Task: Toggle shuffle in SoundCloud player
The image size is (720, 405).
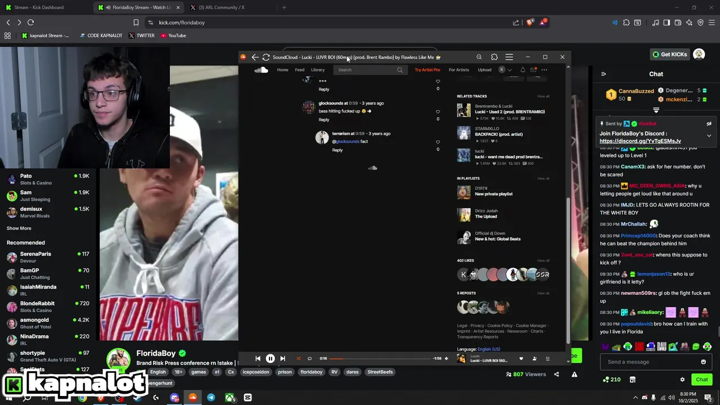Action: [299, 358]
